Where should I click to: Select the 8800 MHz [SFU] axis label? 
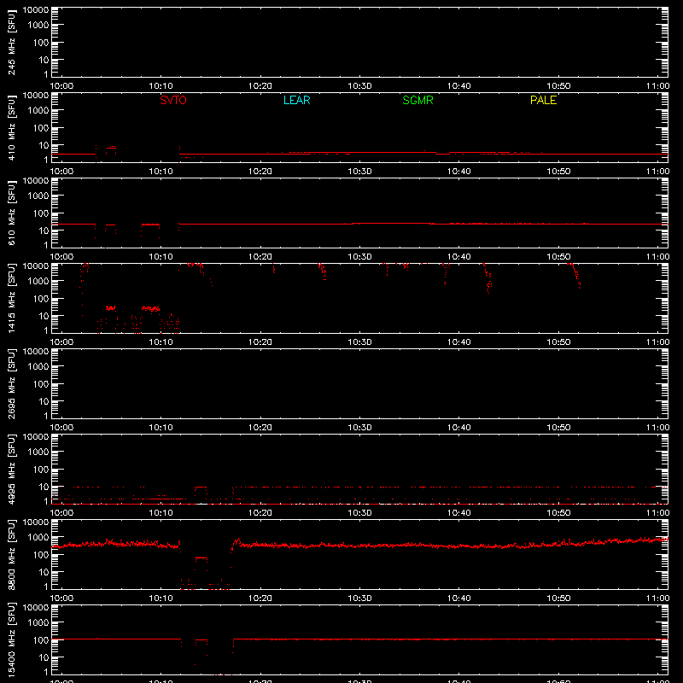click(11, 554)
